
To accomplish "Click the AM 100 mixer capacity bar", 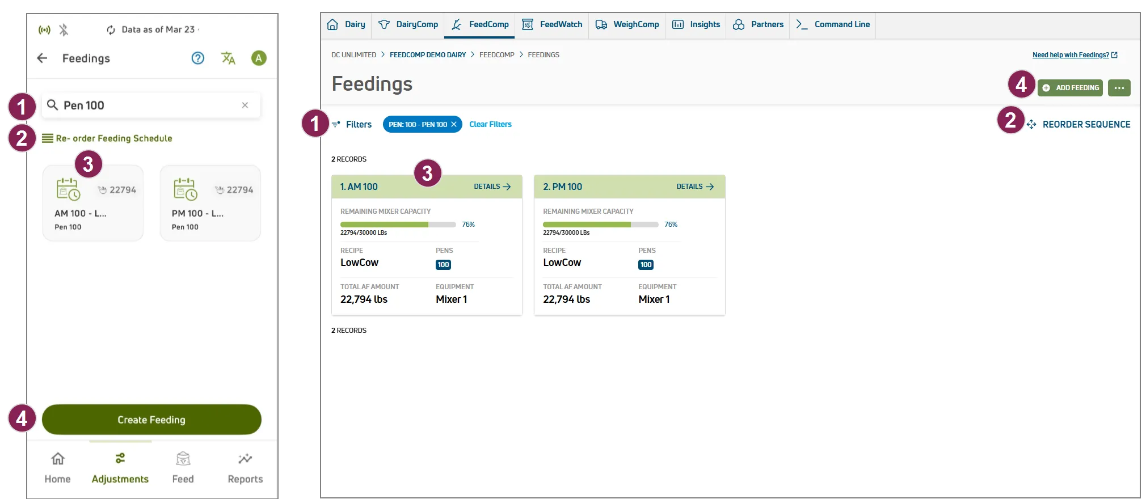I will pyautogui.click(x=398, y=225).
